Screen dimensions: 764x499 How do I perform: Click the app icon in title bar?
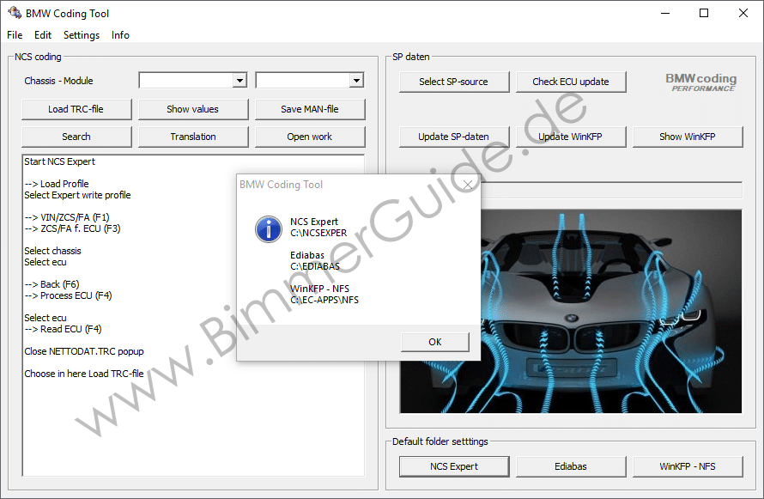(14, 13)
